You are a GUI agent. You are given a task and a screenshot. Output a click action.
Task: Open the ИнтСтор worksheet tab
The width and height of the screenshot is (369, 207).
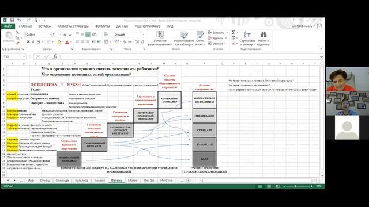167,180
